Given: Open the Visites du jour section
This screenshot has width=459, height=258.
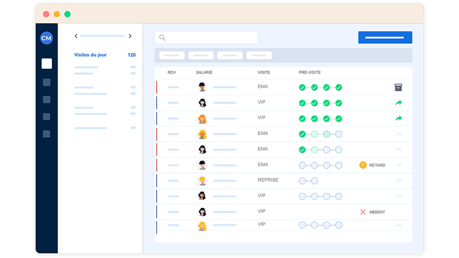Looking at the screenshot, I should pos(90,55).
